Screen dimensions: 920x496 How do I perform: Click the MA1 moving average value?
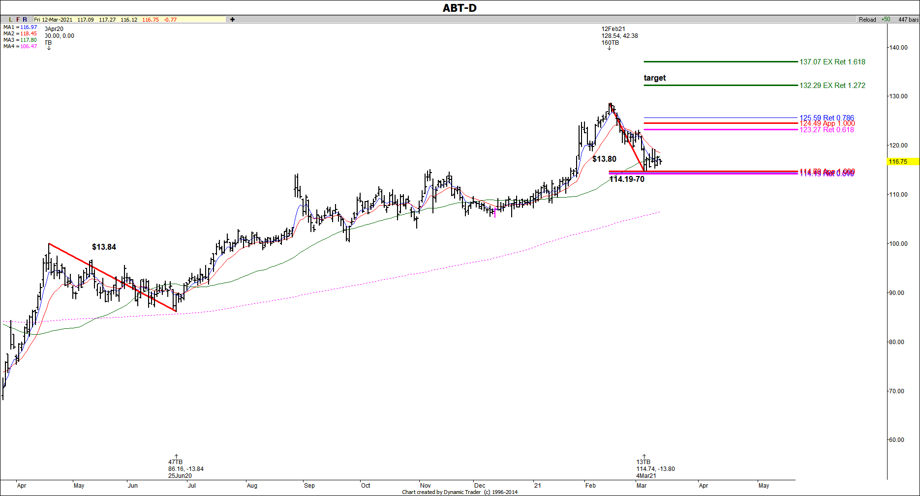click(x=20, y=27)
